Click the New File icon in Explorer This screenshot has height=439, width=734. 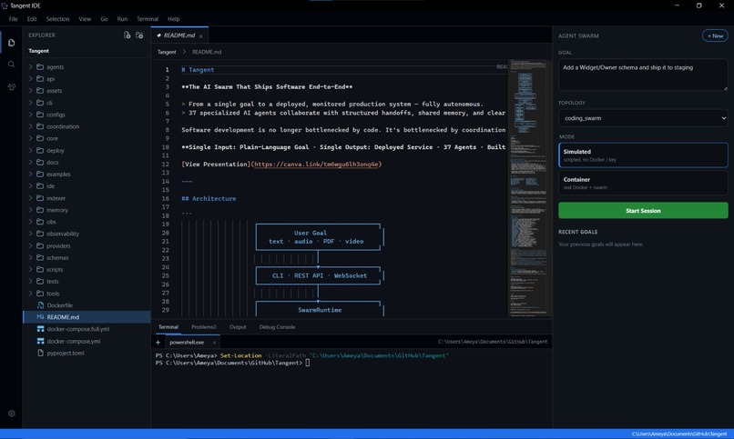(x=127, y=35)
